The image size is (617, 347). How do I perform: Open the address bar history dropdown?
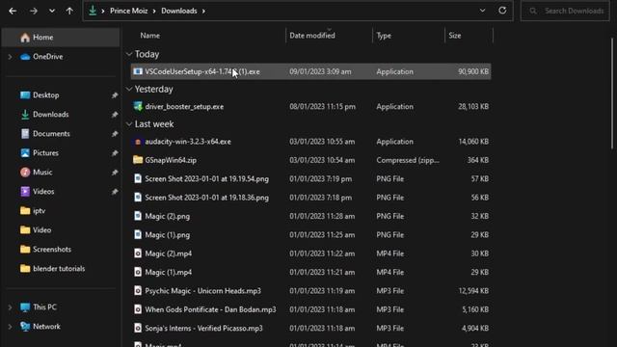point(482,11)
